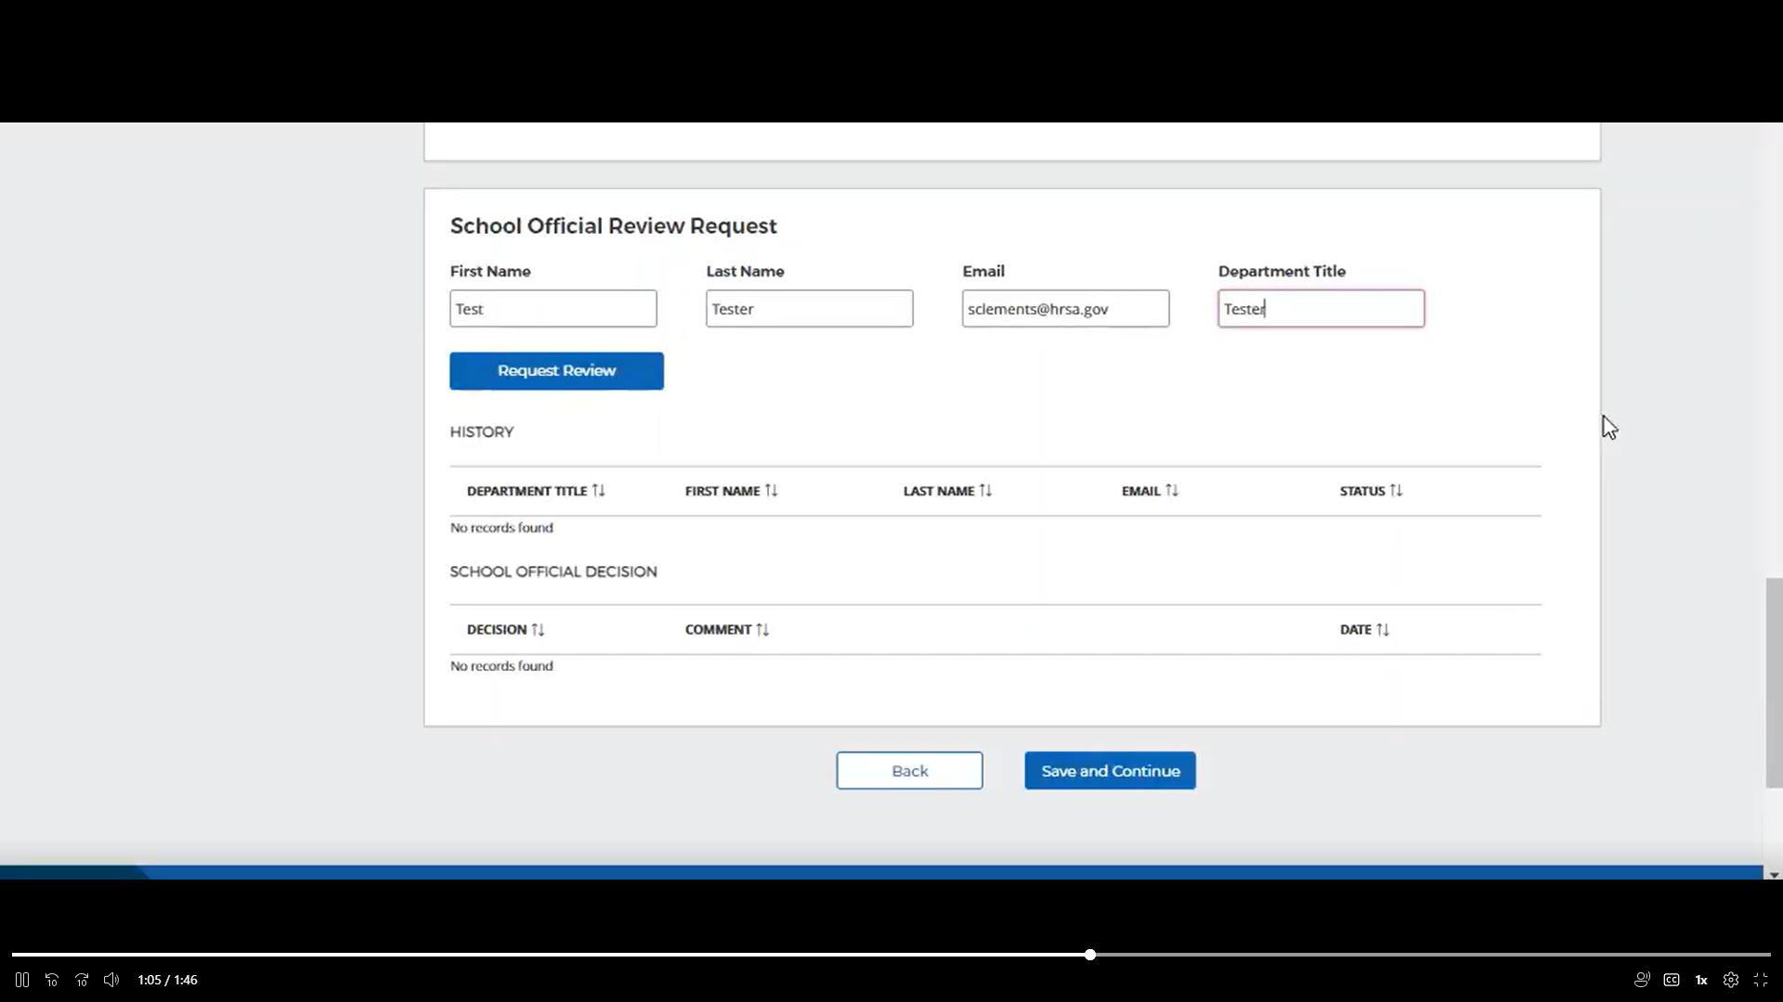The image size is (1783, 1002).
Task: Sort history by First Name
Action: [x=731, y=491]
